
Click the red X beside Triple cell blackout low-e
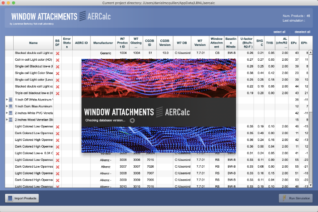click(x=58, y=93)
